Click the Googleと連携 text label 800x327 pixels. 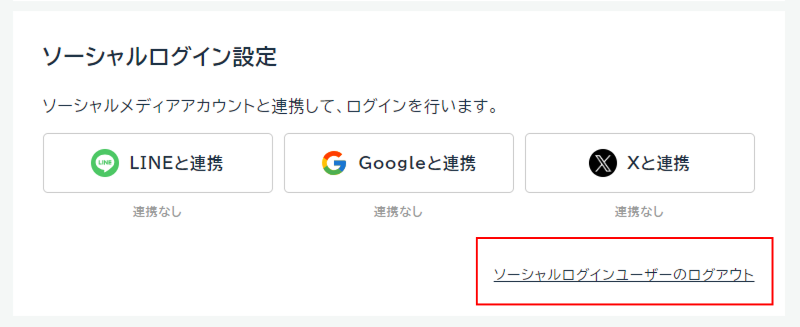pos(417,163)
